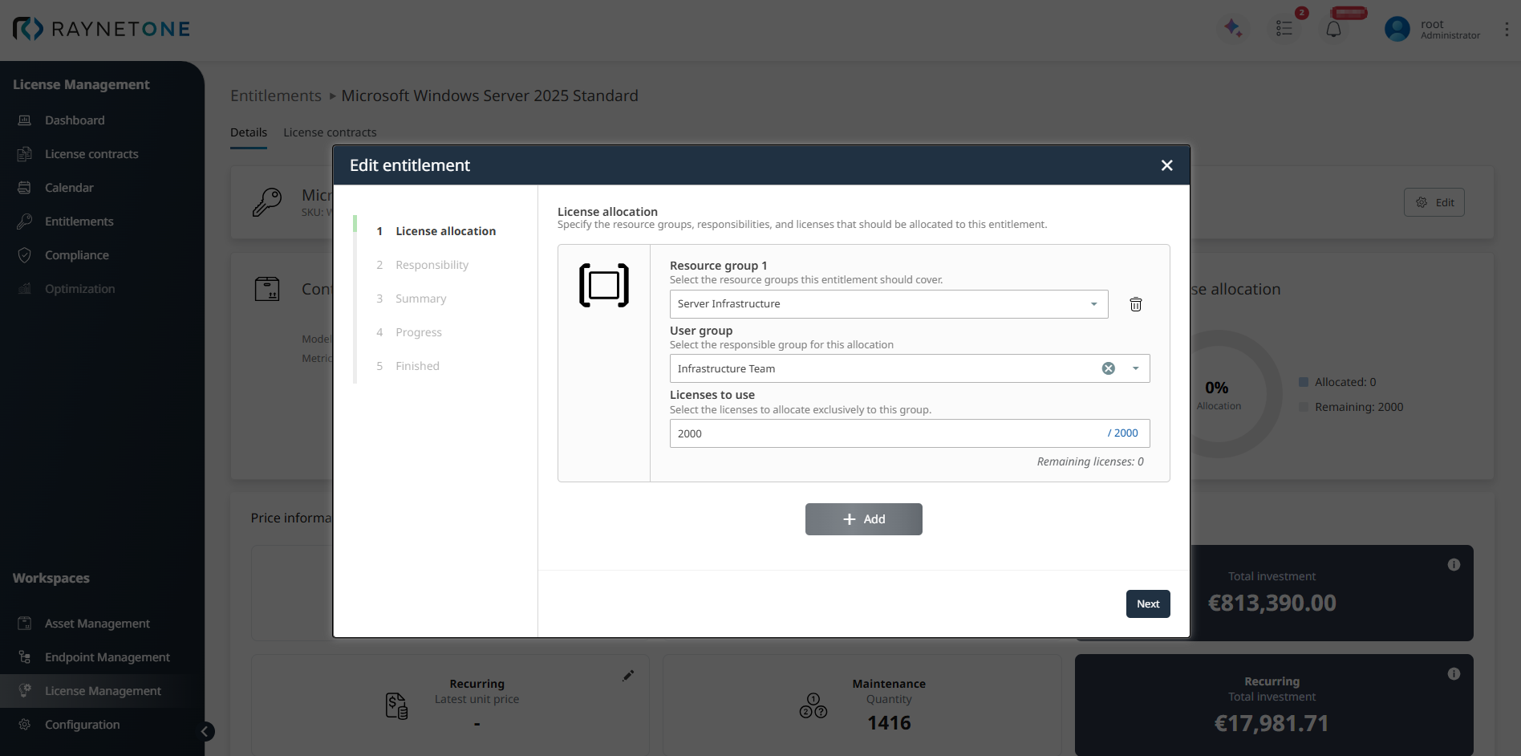Open Dashboard in the sidebar
Screen dimensions: 1521x756
(75, 120)
